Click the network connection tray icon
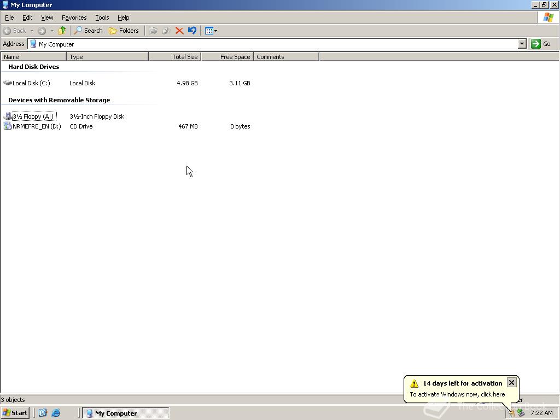This screenshot has width=560, height=420. [x=521, y=413]
